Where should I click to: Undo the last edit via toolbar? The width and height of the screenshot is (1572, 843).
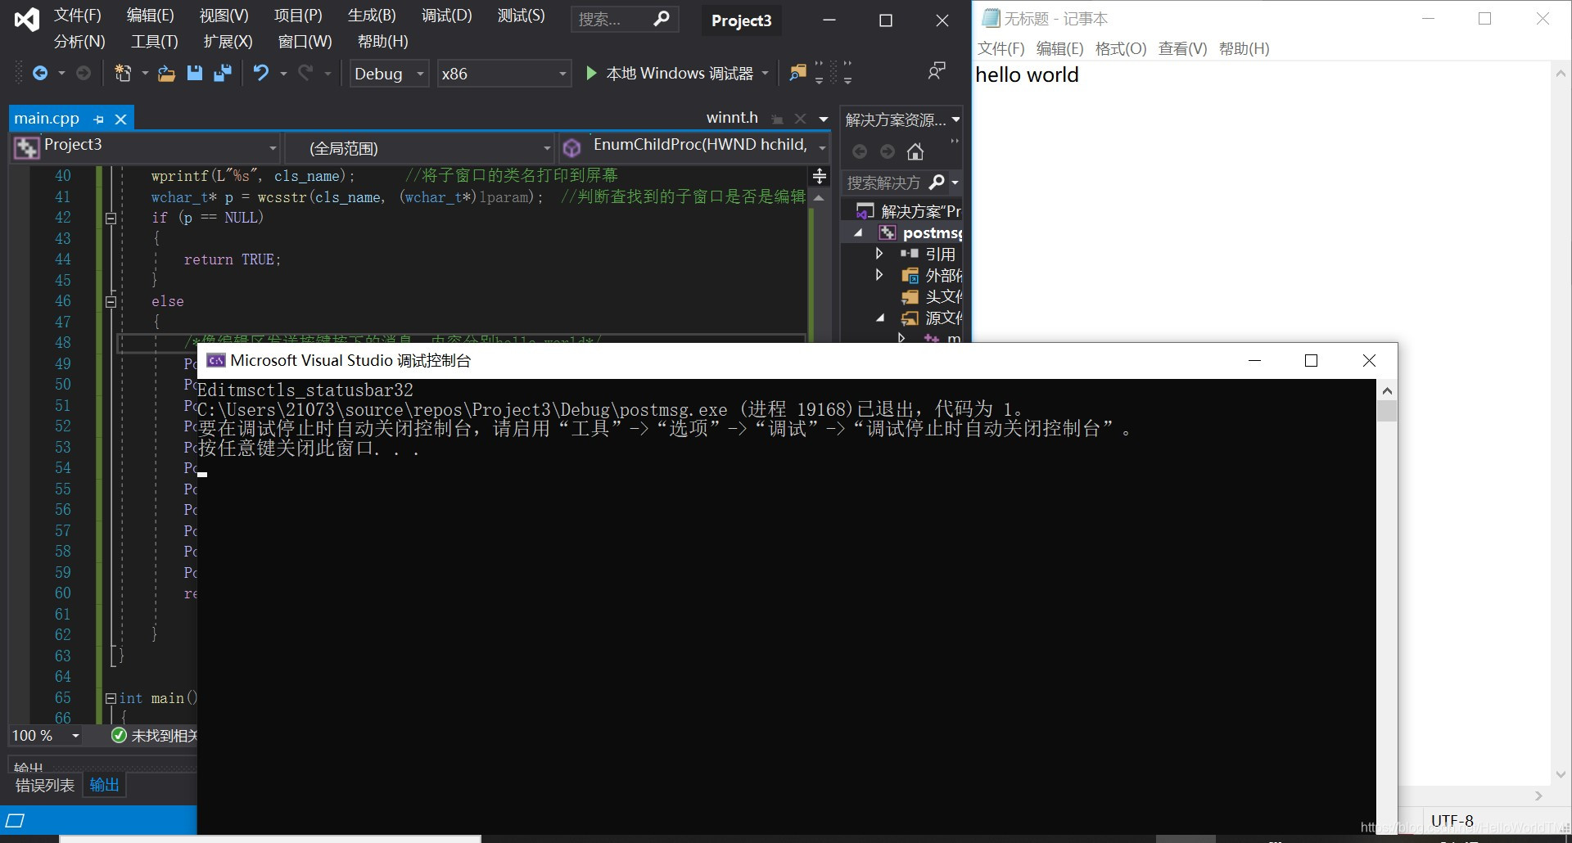pyautogui.click(x=261, y=74)
